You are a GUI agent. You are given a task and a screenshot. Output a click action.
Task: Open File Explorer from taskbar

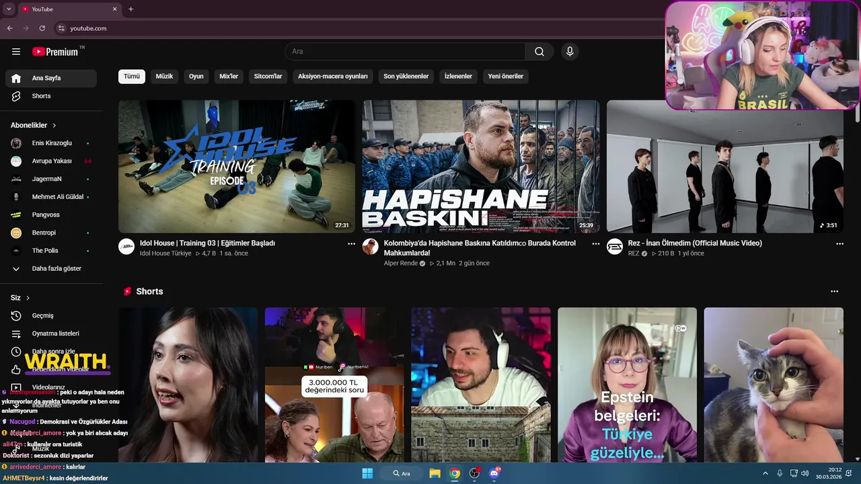coord(435,473)
